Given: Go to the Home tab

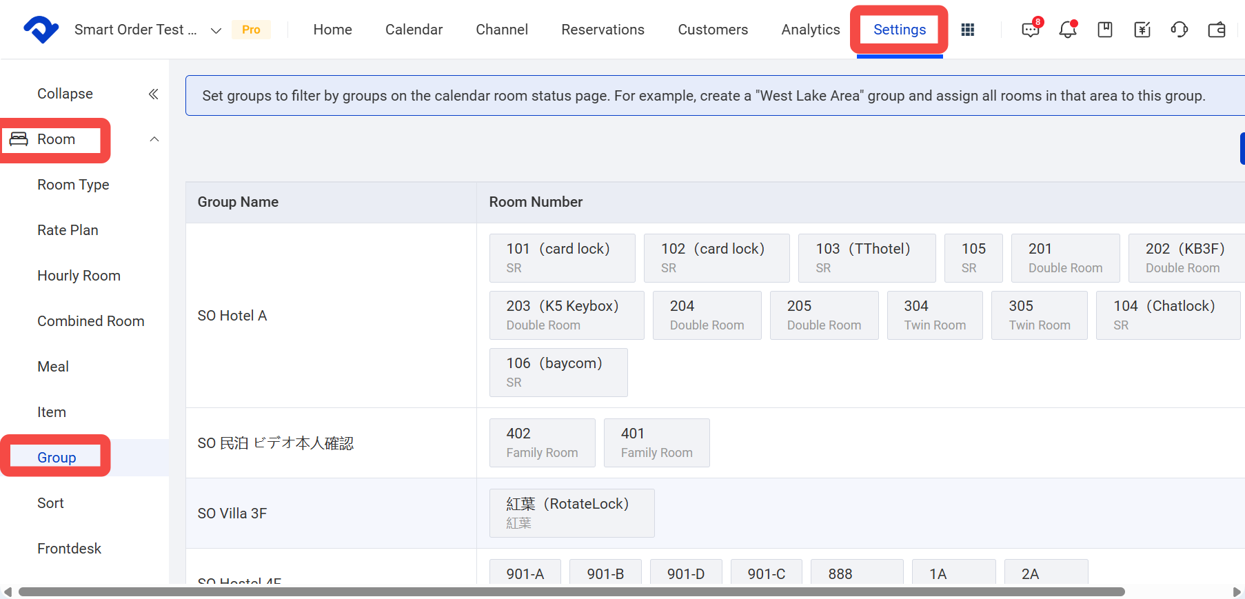Looking at the screenshot, I should (x=332, y=30).
